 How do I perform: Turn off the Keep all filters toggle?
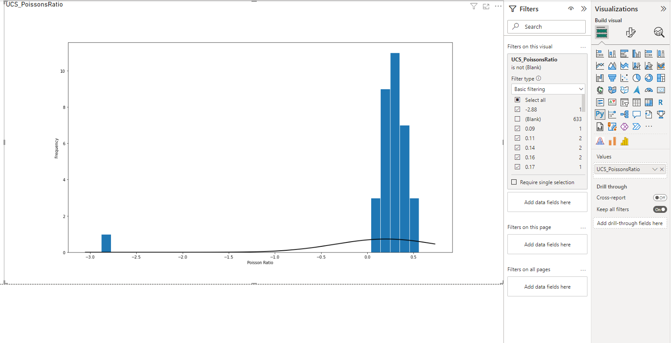pyautogui.click(x=660, y=209)
